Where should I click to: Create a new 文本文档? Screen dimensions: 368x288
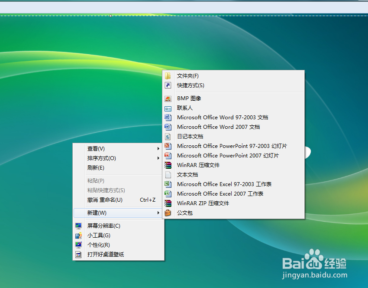tap(233, 175)
